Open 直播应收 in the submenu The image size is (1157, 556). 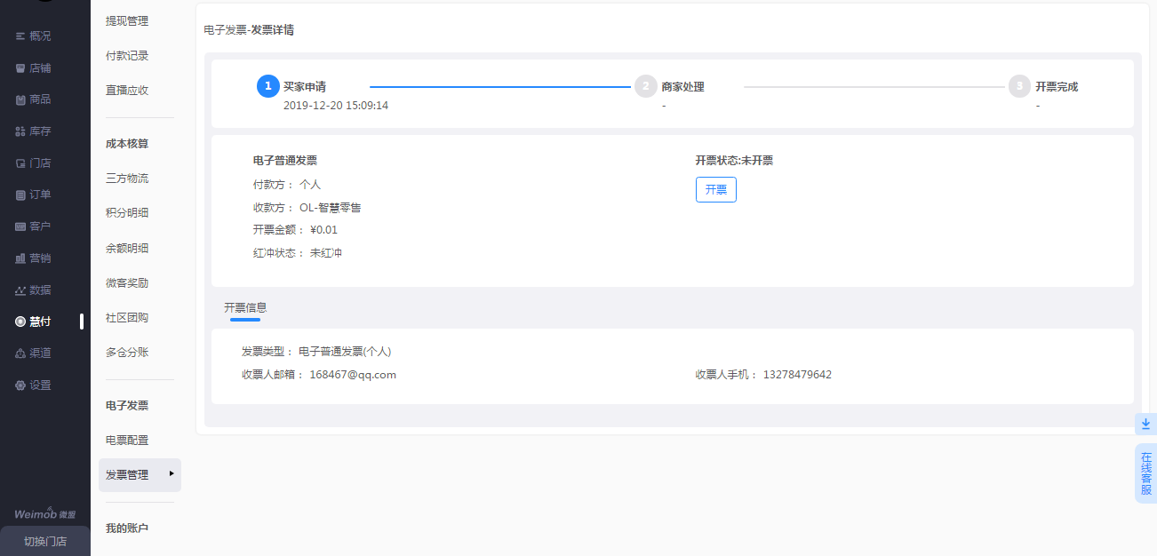(127, 91)
